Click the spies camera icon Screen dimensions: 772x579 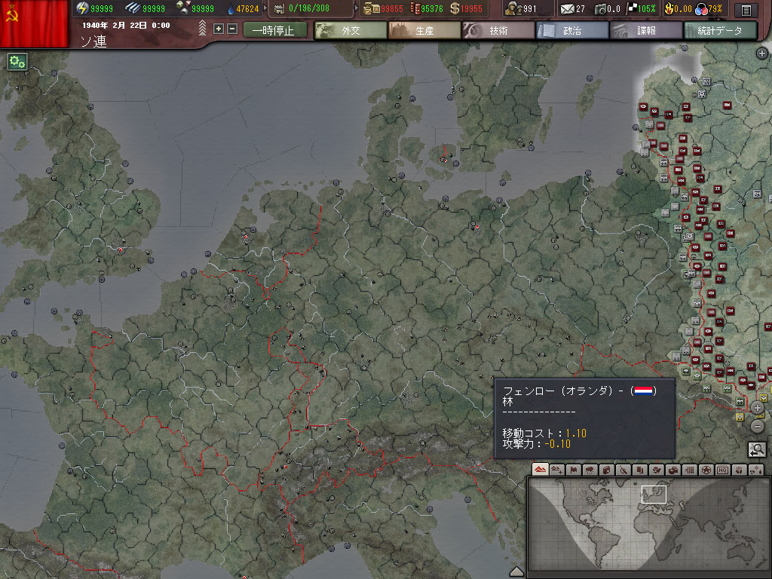600,9
